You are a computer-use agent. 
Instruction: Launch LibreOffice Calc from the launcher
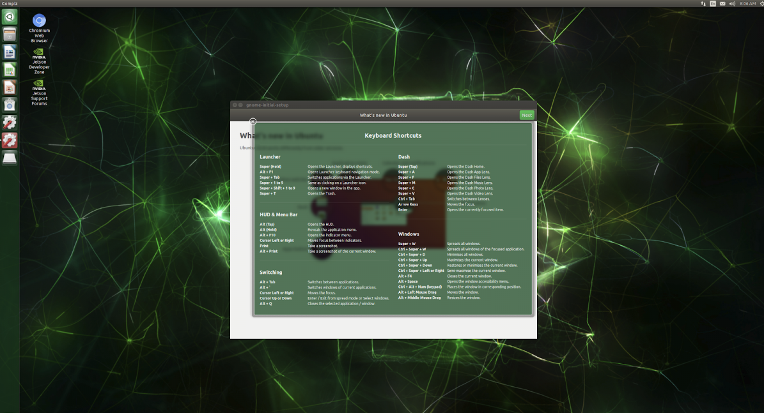click(x=9, y=70)
